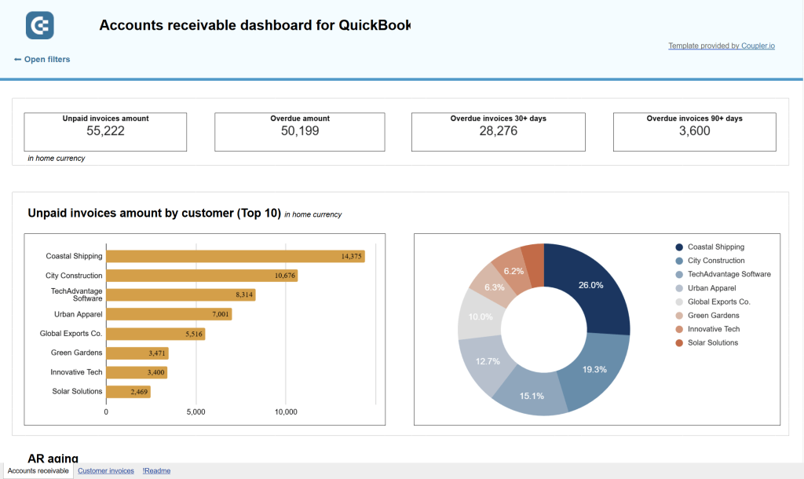
Task: Open the !Readme tab
Action: pyautogui.click(x=155, y=470)
